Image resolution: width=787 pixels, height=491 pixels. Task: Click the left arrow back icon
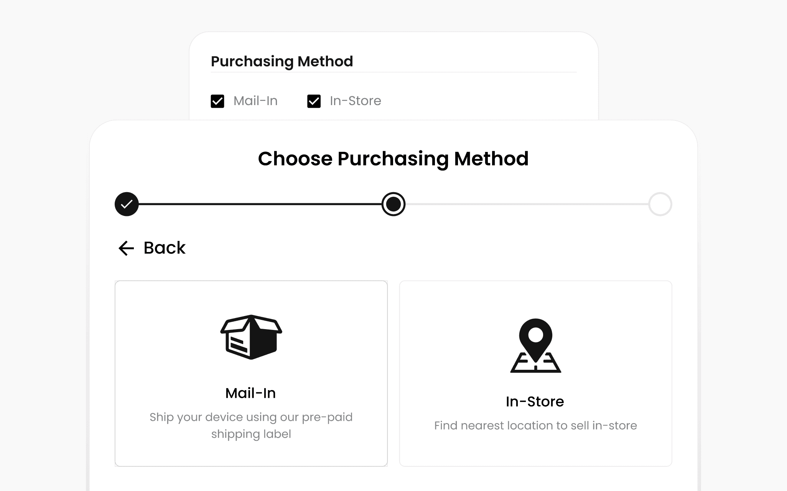(126, 248)
